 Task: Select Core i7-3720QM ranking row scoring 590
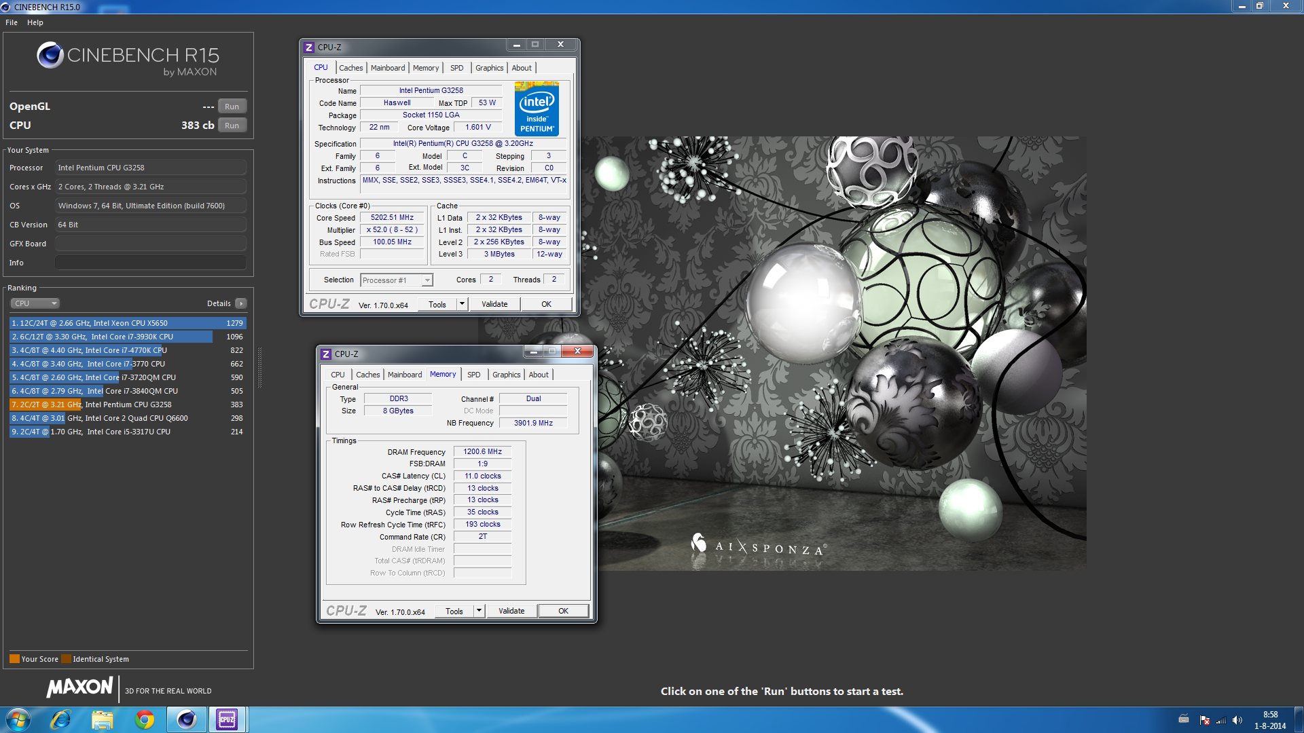(128, 377)
